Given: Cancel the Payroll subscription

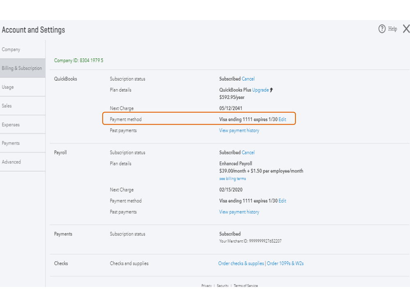Looking at the screenshot, I should [x=248, y=152].
